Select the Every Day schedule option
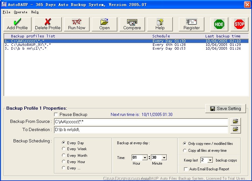Viewport: 252px width, 181px height. pyautogui.click(x=64, y=143)
